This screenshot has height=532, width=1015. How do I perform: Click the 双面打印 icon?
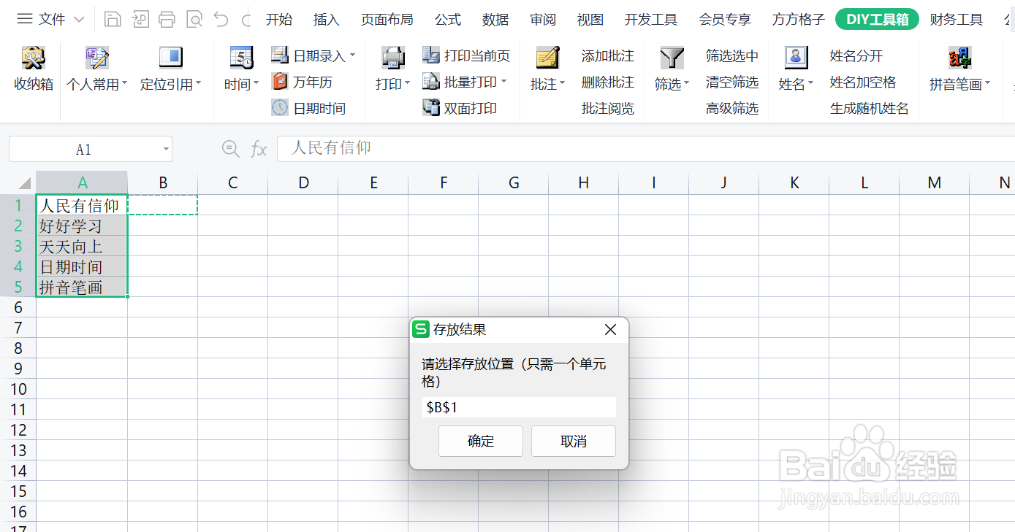431,108
